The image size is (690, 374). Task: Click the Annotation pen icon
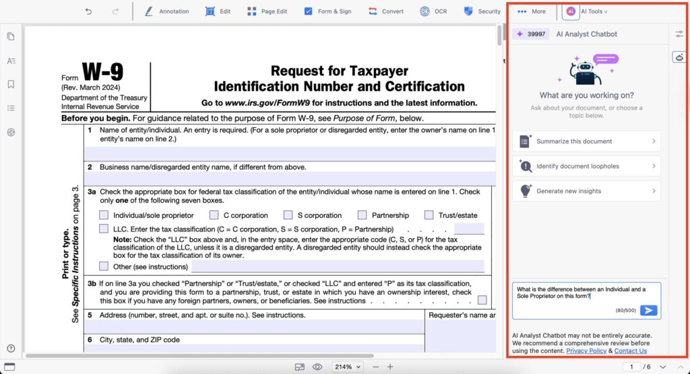149,11
